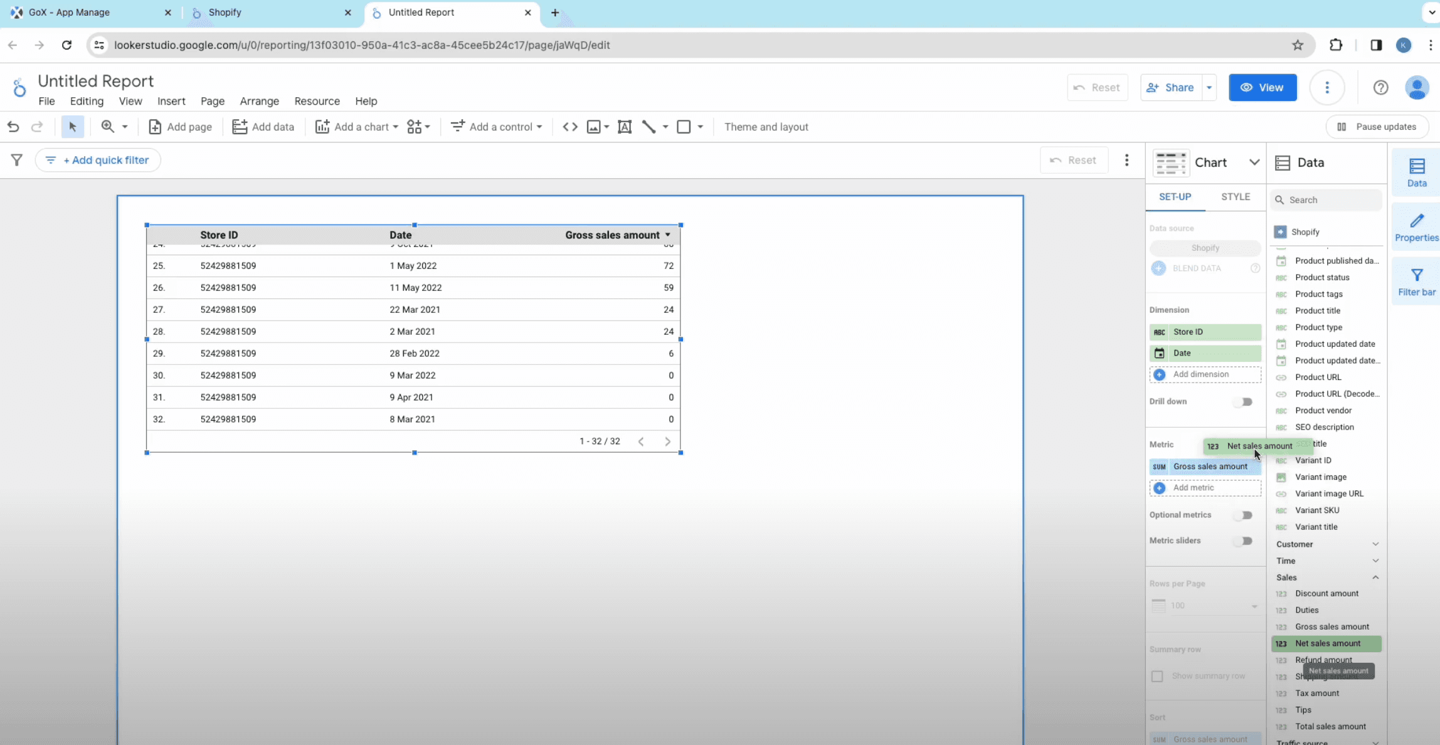This screenshot has width=1440, height=745.
Task: Check Show summary row checkbox
Action: click(1157, 676)
